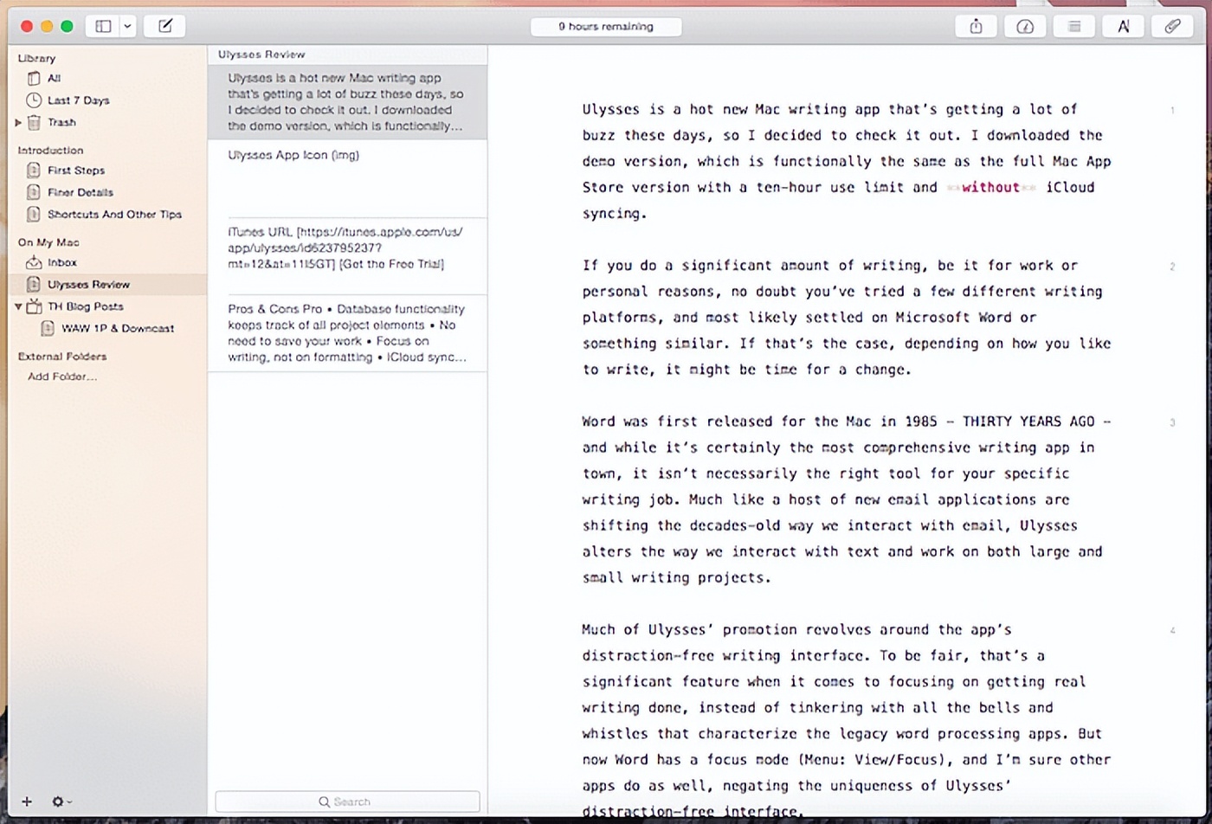This screenshot has height=824, width=1212.
Task: Click the Last 7 Days clock icon
Action: click(34, 100)
